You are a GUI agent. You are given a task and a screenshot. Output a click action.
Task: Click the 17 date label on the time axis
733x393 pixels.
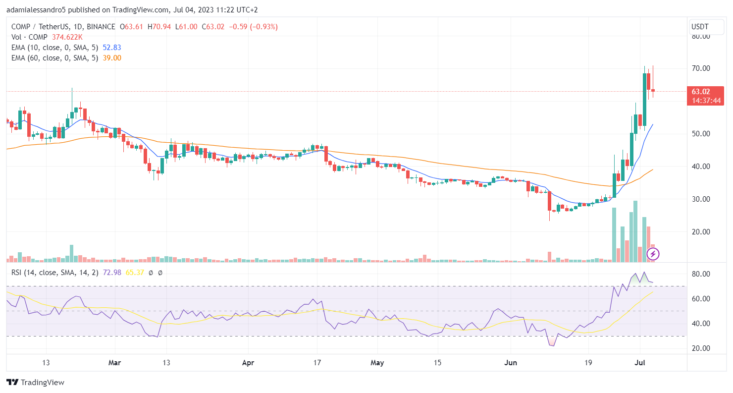coord(317,363)
